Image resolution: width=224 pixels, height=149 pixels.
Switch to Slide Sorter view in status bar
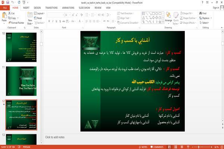point(176,147)
